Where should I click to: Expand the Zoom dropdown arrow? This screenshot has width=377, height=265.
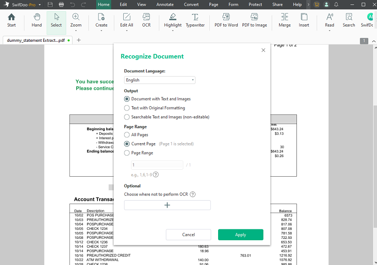click(76, 31)
